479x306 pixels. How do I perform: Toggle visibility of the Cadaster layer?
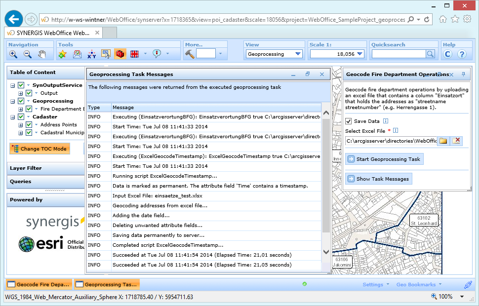point(21,117)
